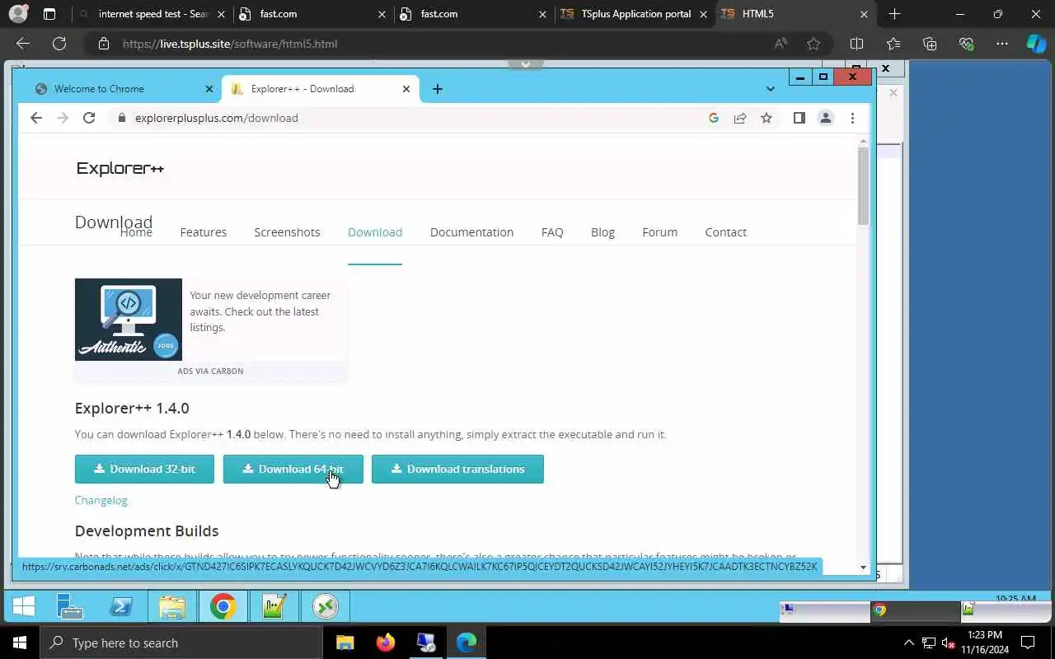Viewport: 1055px width, 659px height.
Task: Click the Explorer++ site logo
Action: pyautogui.click(x=120, y=168)
